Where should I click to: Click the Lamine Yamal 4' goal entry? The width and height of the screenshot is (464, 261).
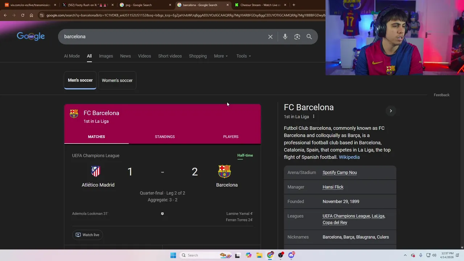pos(240,214)
